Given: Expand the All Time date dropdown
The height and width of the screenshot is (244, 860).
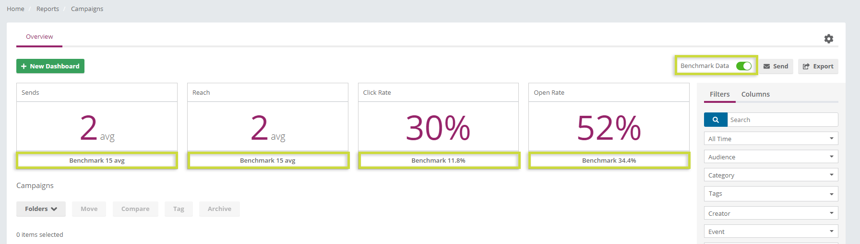Looking at the screenshot, I should 771,139.
